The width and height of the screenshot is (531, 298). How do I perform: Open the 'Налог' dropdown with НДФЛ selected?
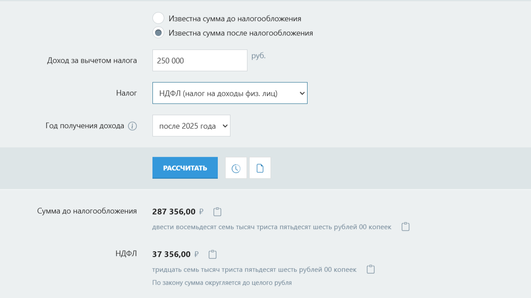coord(230,93)
